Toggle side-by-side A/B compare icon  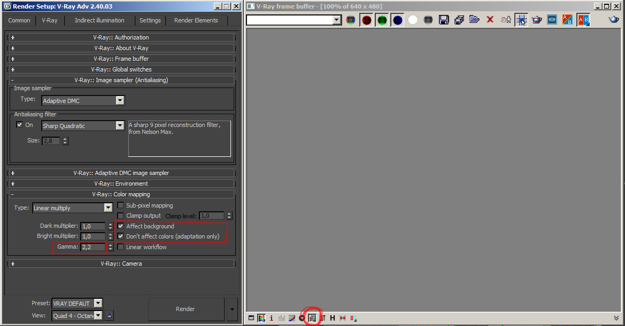click(x=583, y=20)
